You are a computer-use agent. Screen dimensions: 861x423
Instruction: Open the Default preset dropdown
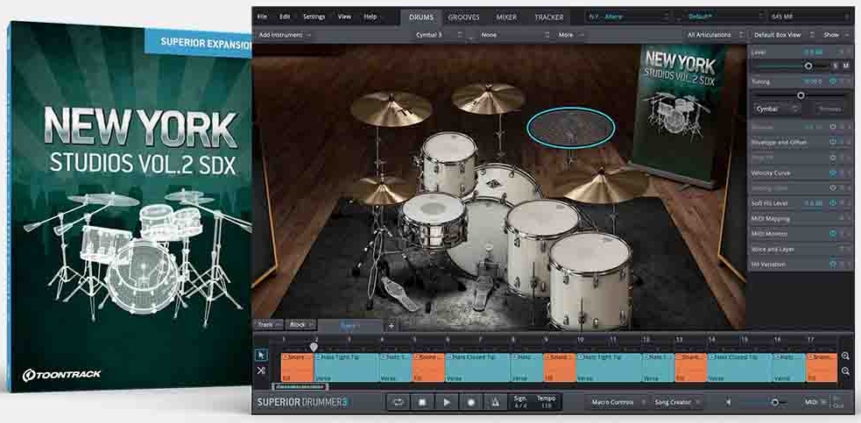click(x=725, y=17)
